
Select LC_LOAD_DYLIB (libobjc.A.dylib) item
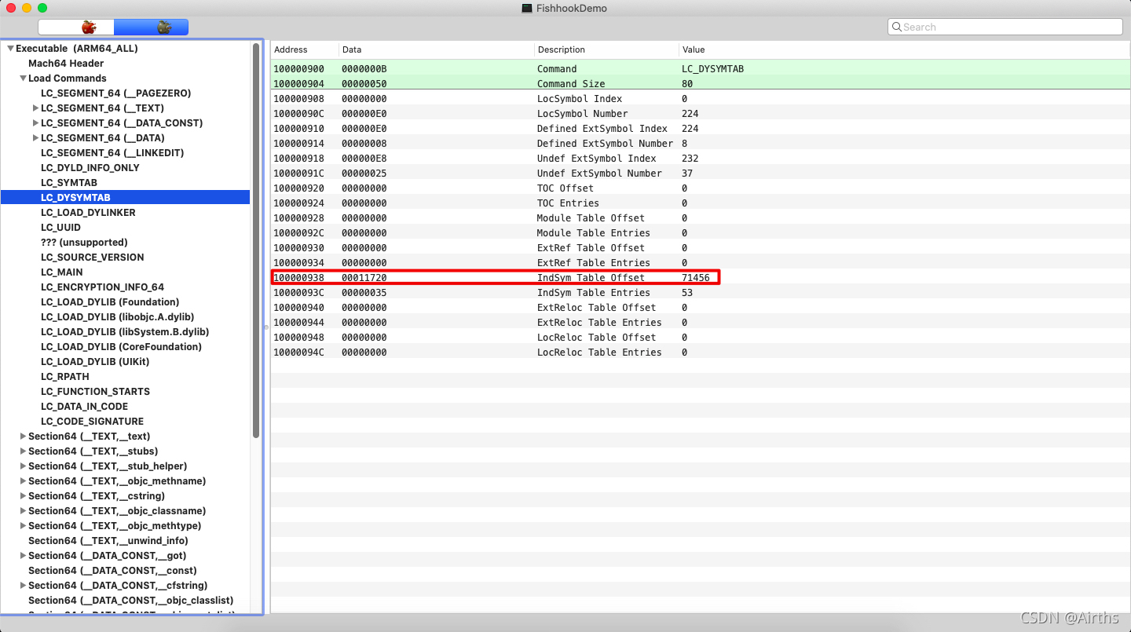[x=119, y=317]
